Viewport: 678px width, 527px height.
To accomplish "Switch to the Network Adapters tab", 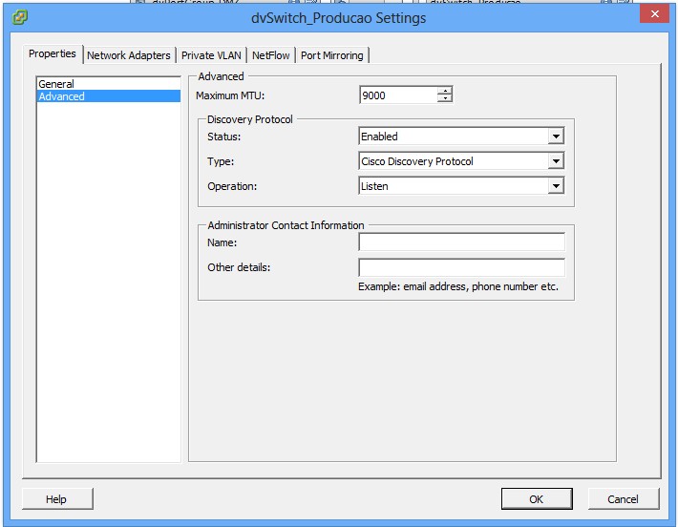I will click(x=128, y=55).
